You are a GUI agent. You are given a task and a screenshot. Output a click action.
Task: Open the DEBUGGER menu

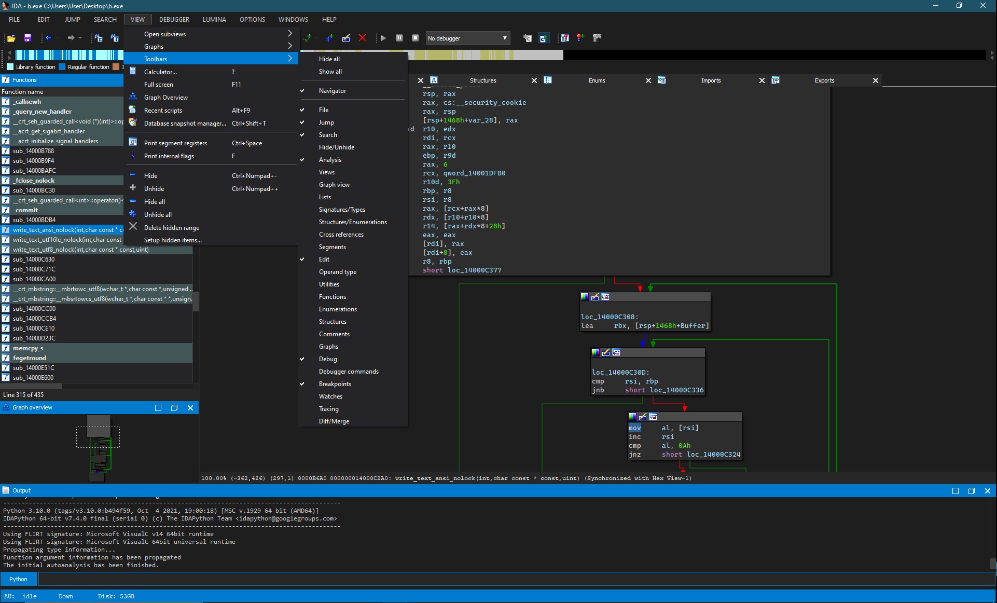click(x=174, y=20)
